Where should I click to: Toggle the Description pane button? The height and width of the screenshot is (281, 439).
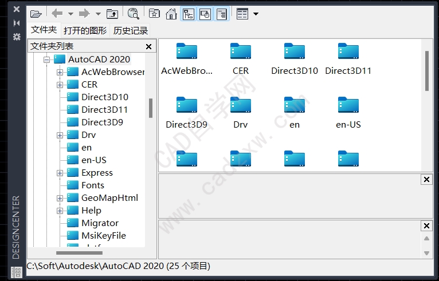point(222,14)
